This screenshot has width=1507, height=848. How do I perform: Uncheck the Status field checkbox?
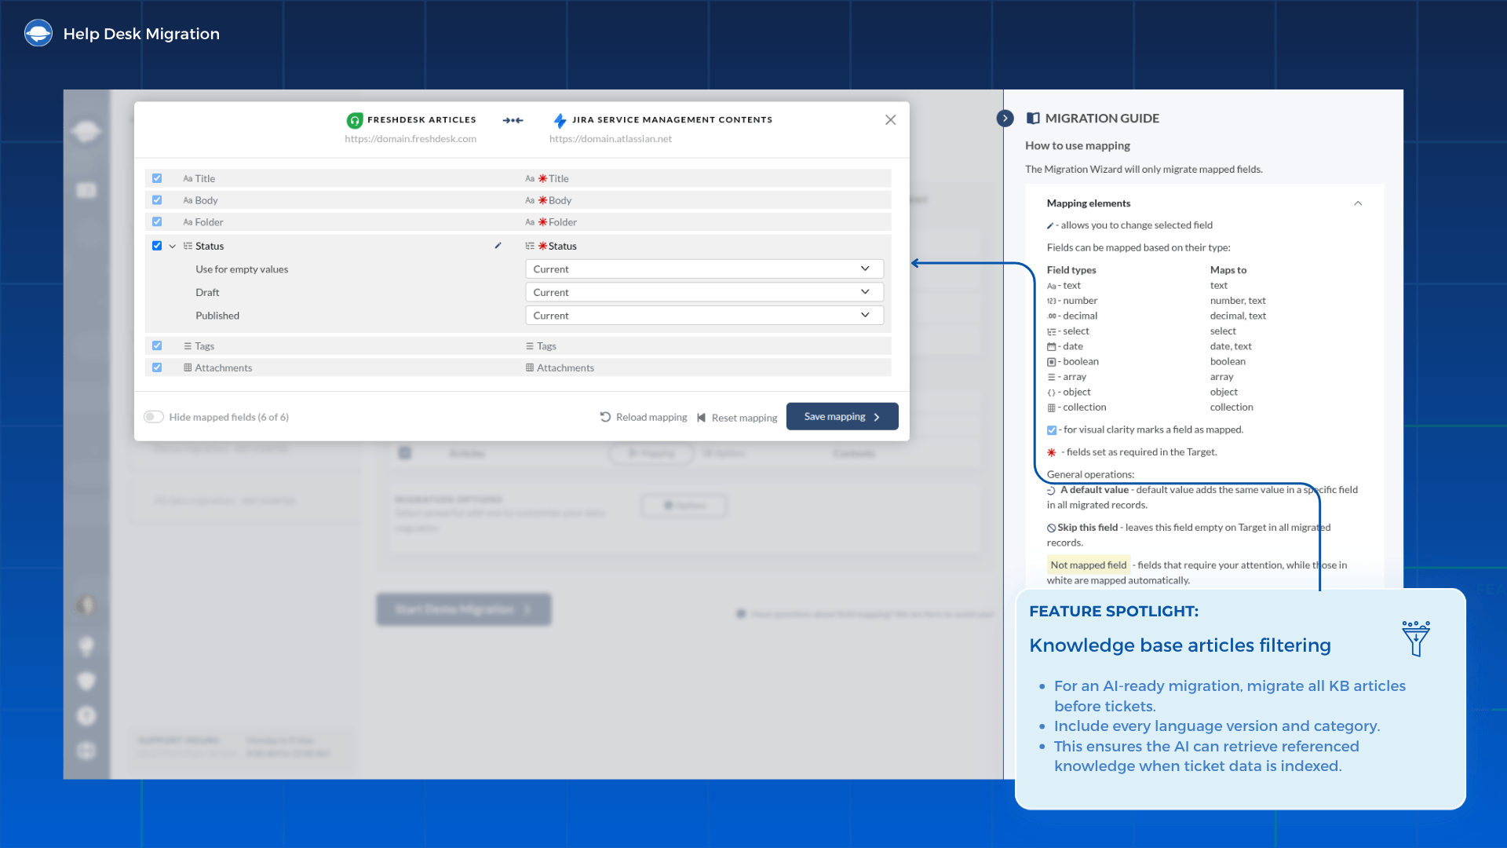157,246
